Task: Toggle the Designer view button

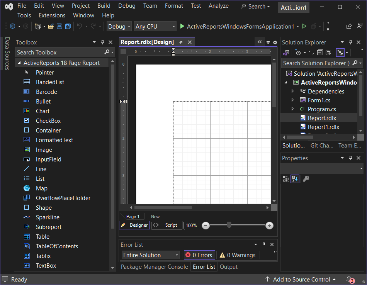Action: [x=134, y=225]
